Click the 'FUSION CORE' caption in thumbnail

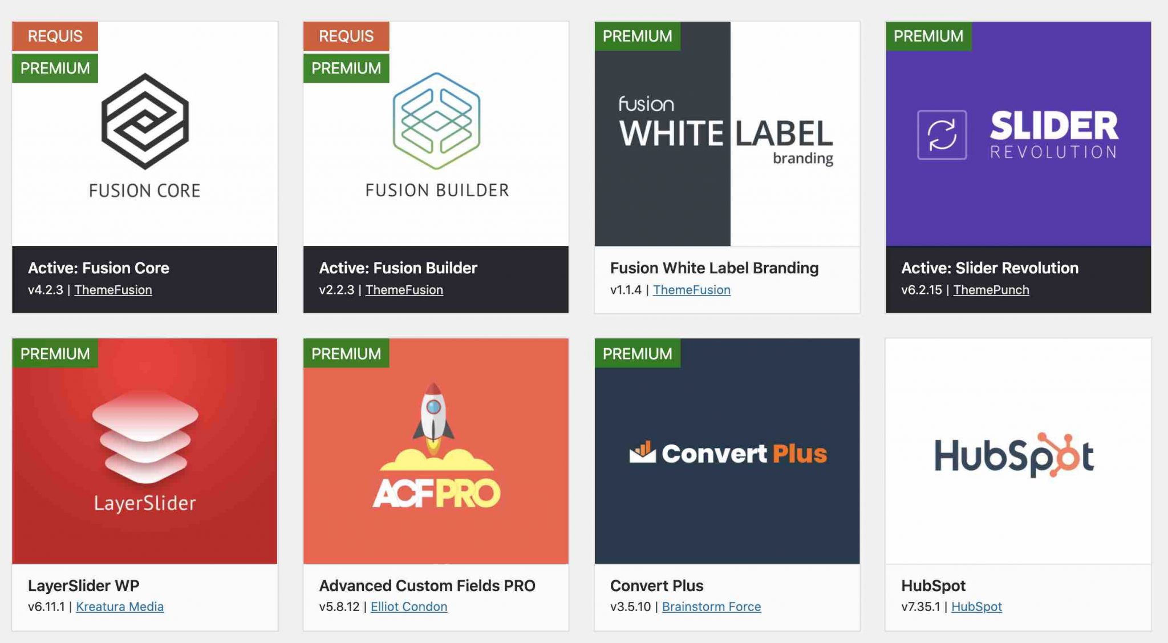click(x=145, y=191)
